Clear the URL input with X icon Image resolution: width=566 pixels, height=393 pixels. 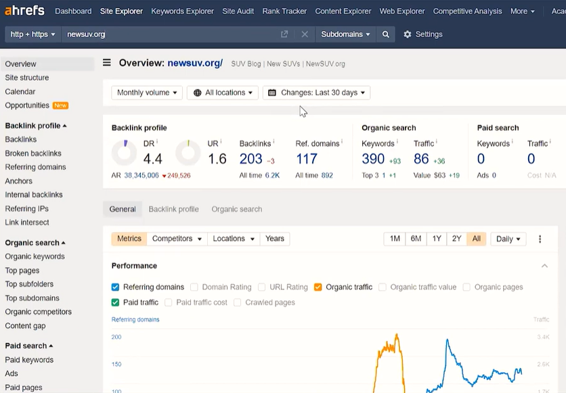305,34
